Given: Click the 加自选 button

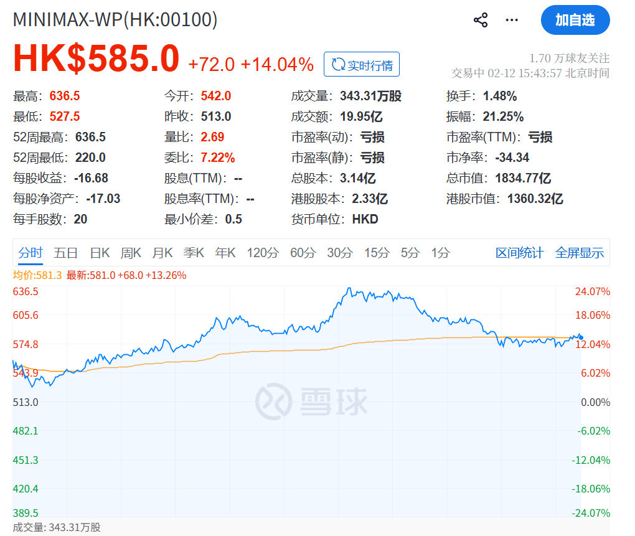Looking at the screenshot, I should tap(575, 20).
